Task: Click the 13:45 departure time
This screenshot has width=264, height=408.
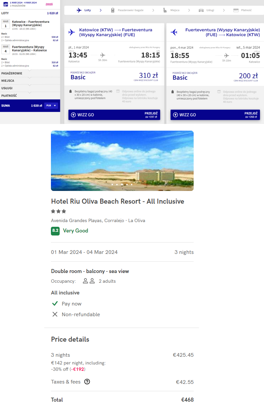Action: click(78, 55)
